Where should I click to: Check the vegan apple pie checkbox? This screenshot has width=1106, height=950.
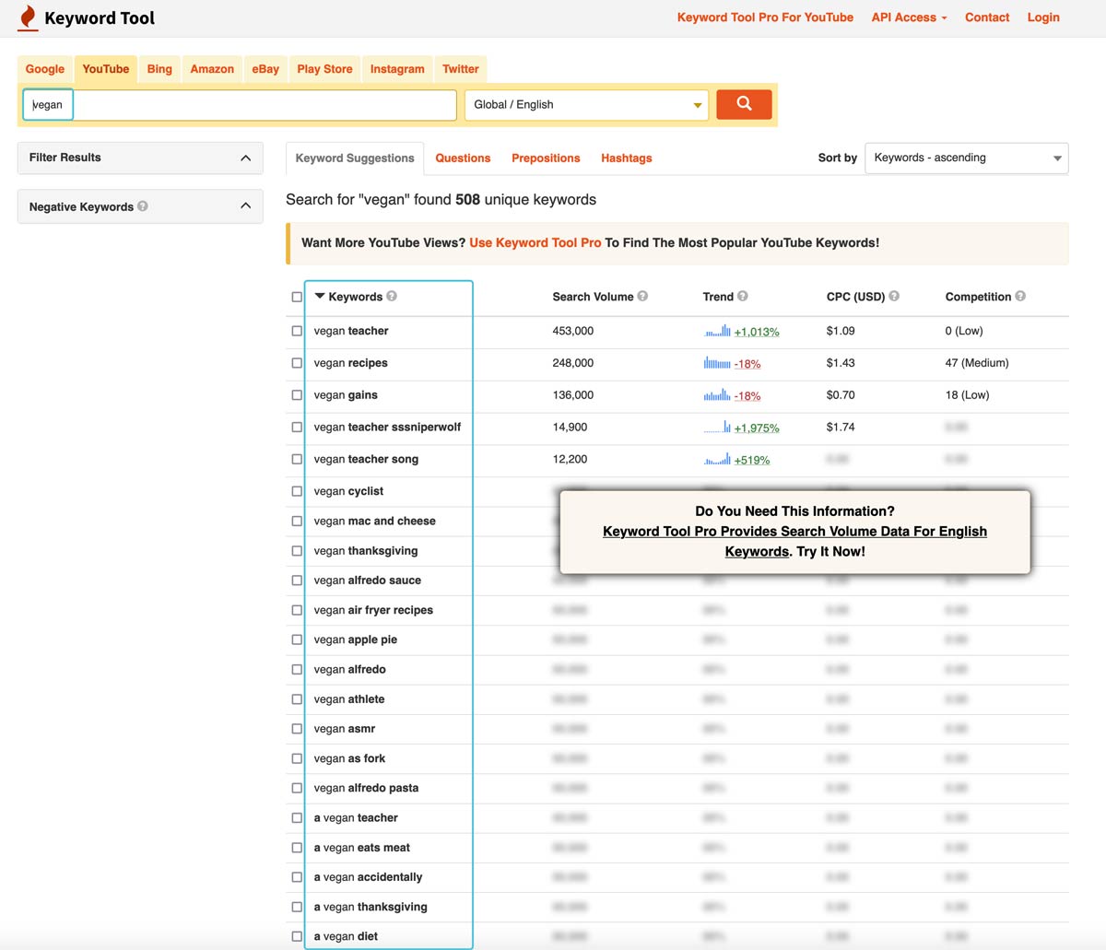point(297,639)
